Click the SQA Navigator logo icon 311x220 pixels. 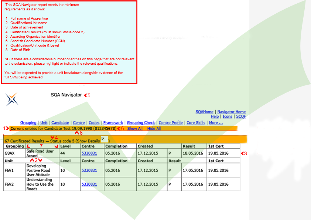12,99
